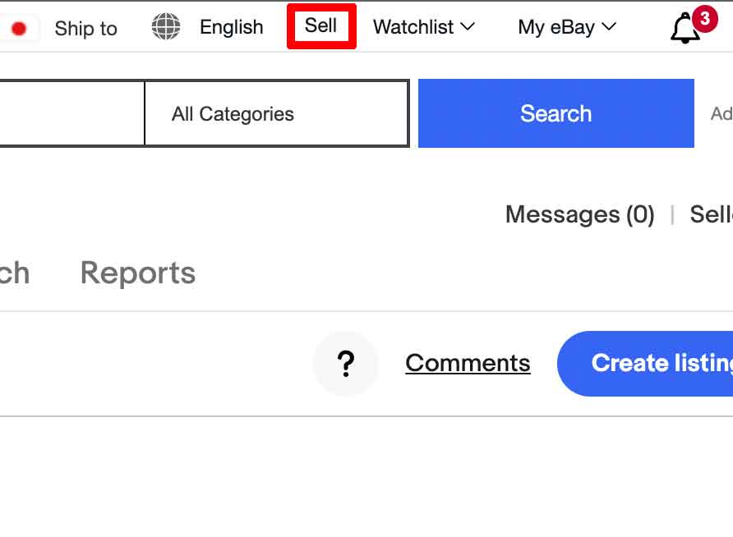733x537 pixels.
Task: Expand the My eBay menu
Action: (x=566, y=27)
